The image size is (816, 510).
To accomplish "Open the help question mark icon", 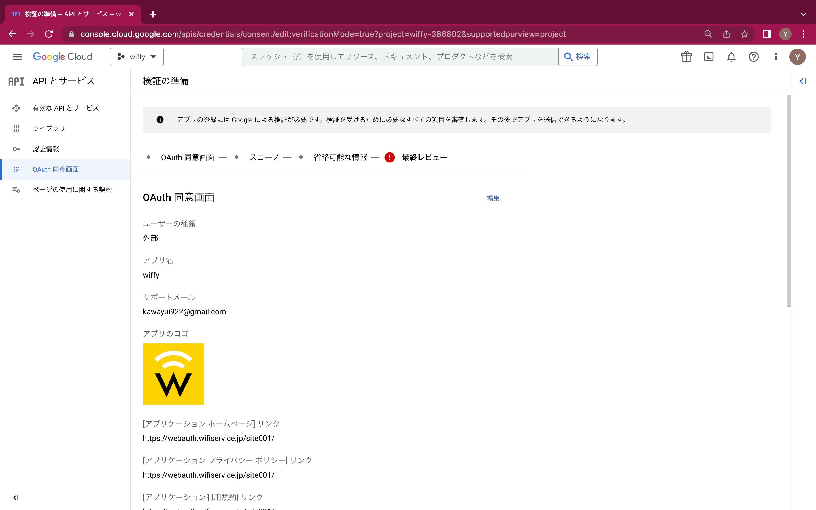I will pyautogui.click(x=754, y=57).
